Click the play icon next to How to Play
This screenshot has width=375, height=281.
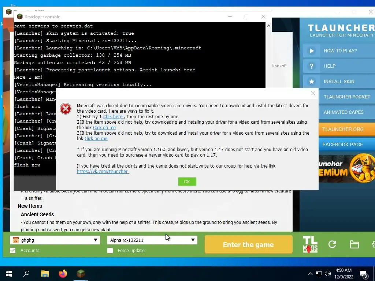(311, 50)
